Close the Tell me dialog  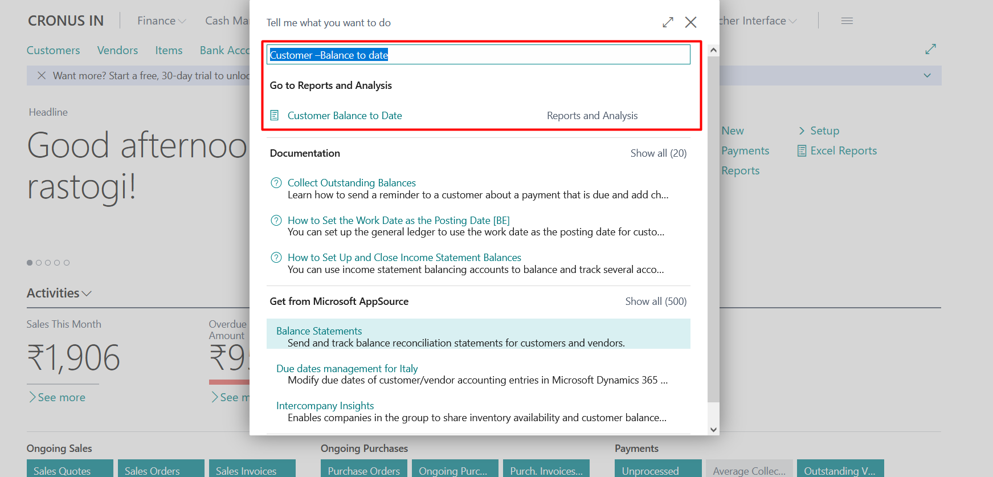click(691, 22)
